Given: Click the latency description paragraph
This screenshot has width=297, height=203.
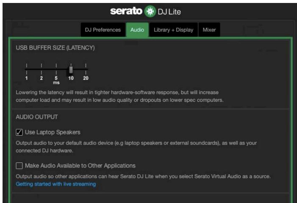Looking at the screenshot, I should pos(119,96).
